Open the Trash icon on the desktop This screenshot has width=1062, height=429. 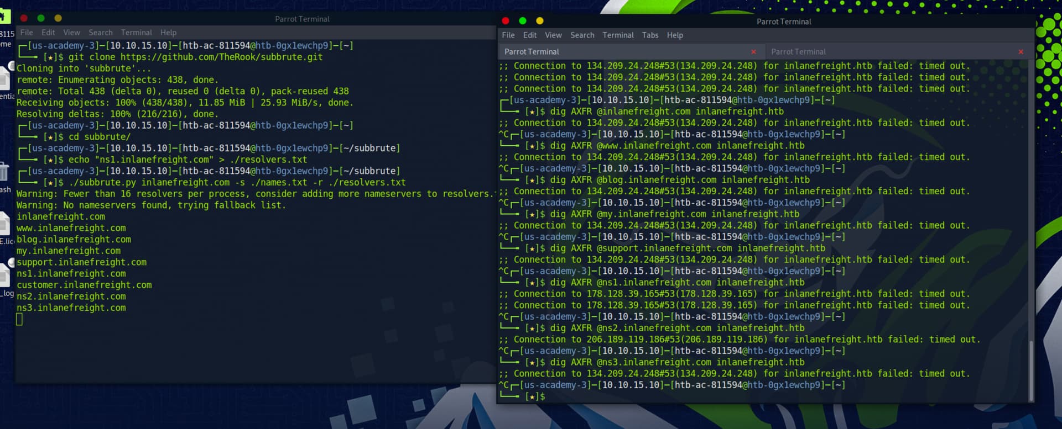(4, 172)
